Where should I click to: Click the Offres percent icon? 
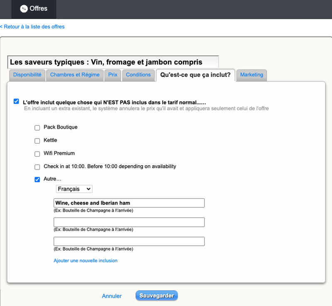24,9
